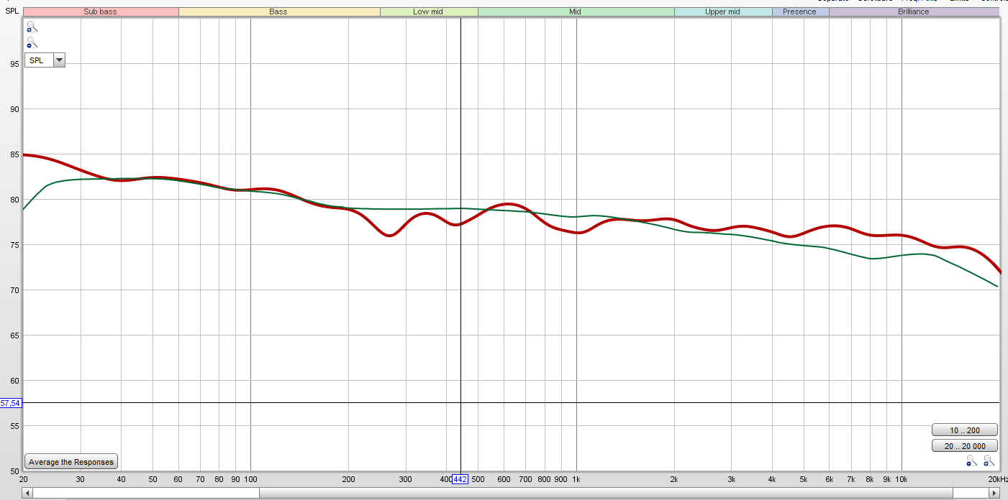Image resolution: width=1008 pixels, height=500 pixels.
Task: Click the 57,54 SPL cursor readout
Action: (x=11, y=403)
